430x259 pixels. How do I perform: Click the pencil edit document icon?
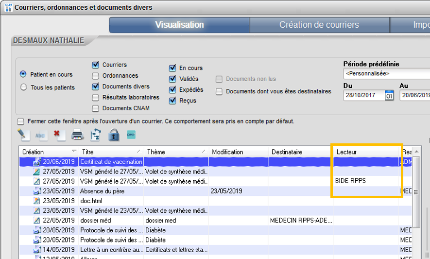tap(23, 135)
